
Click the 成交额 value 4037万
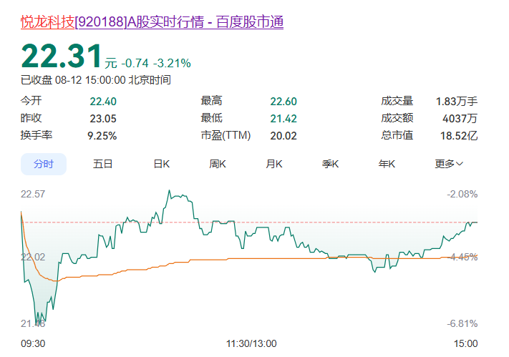pyautogui.click(x=460, y=119)
